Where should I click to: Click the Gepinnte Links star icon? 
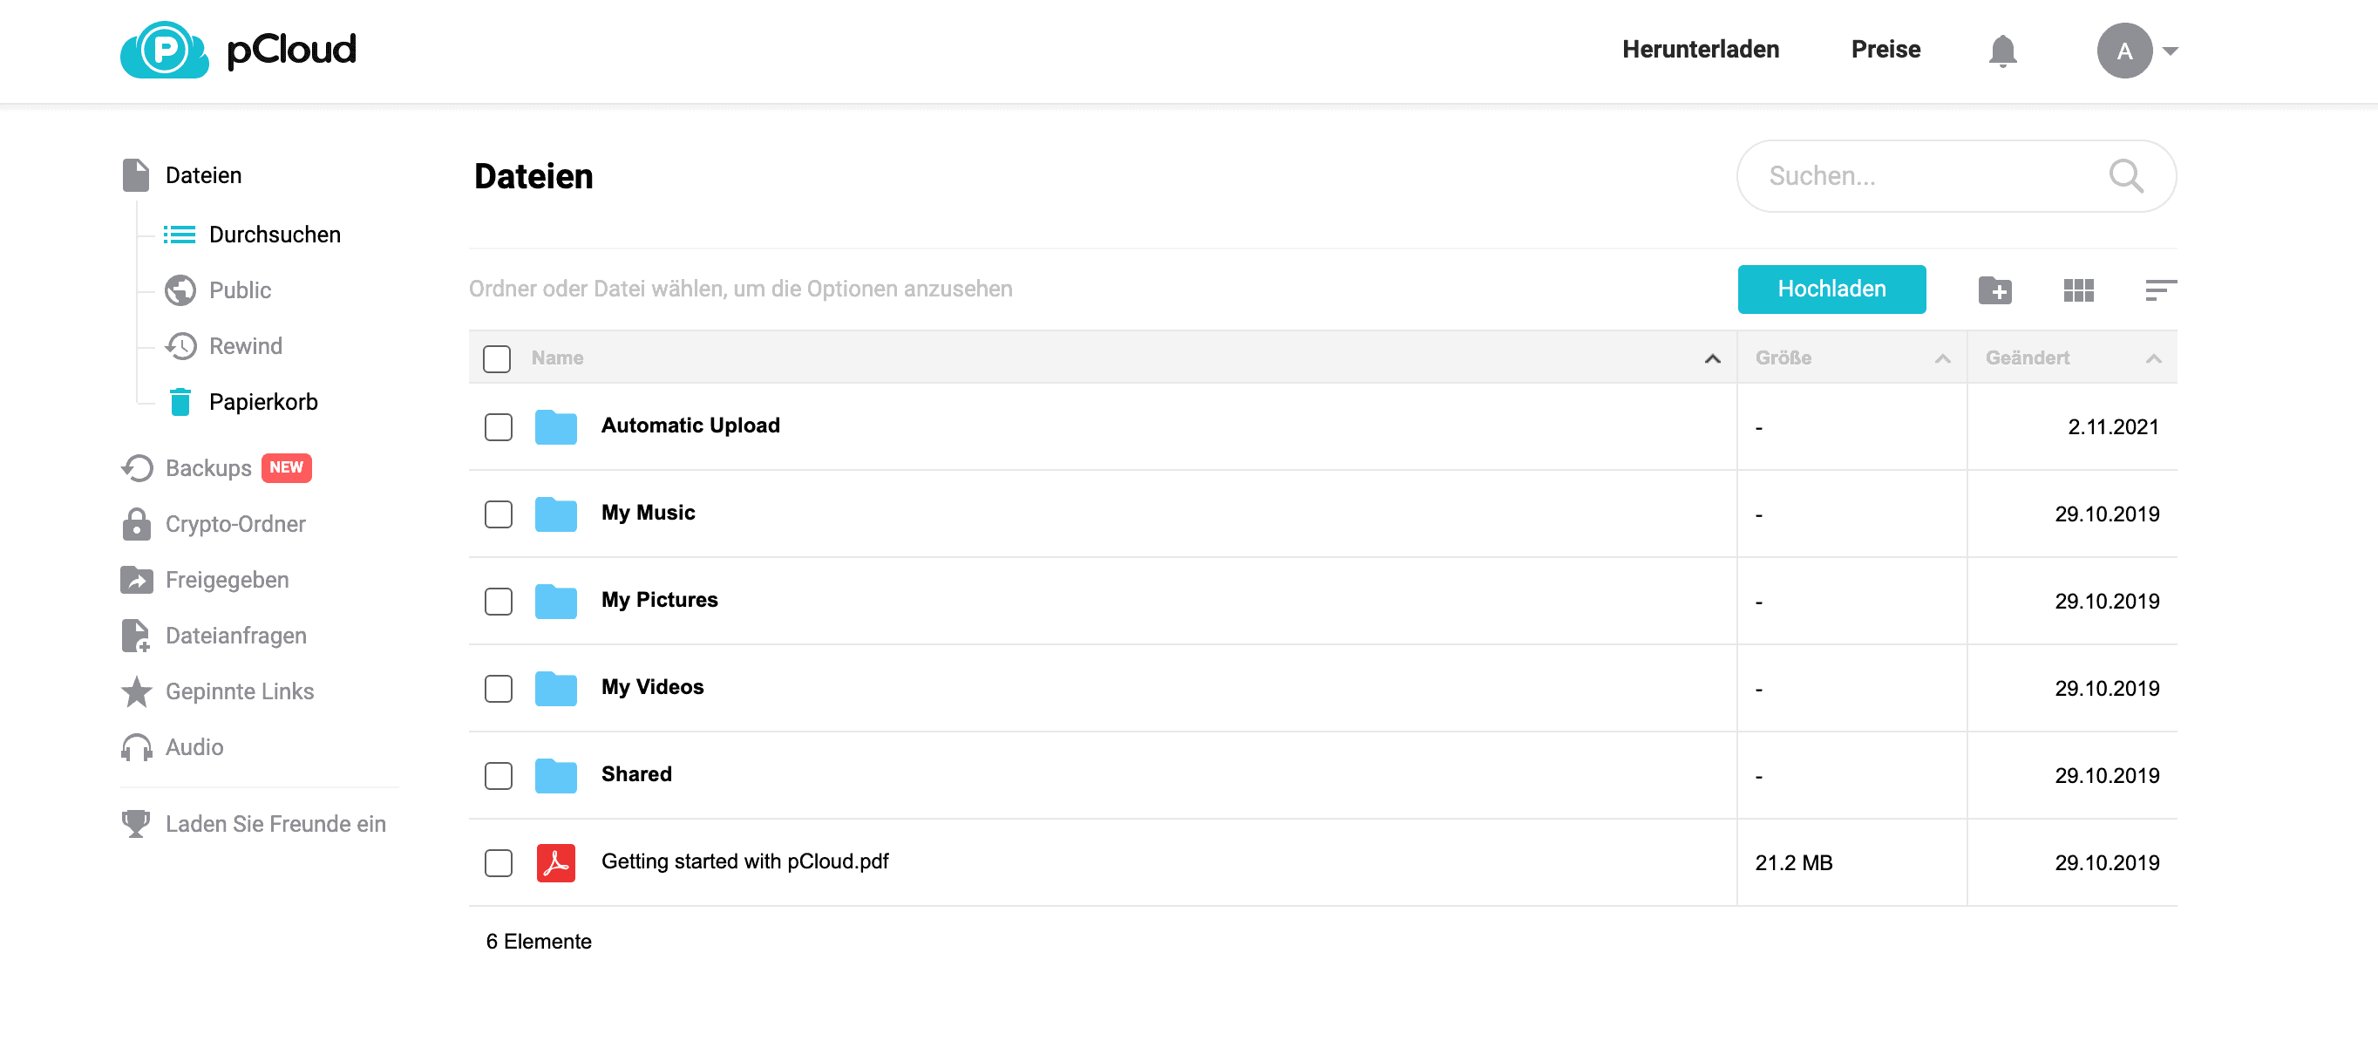coord(137,691)
